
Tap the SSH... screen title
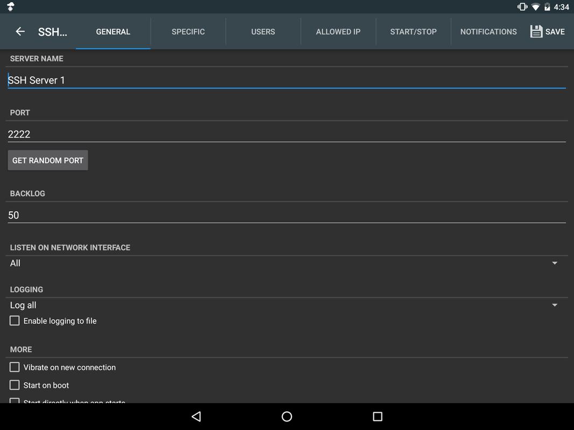(x=52, y=32)
